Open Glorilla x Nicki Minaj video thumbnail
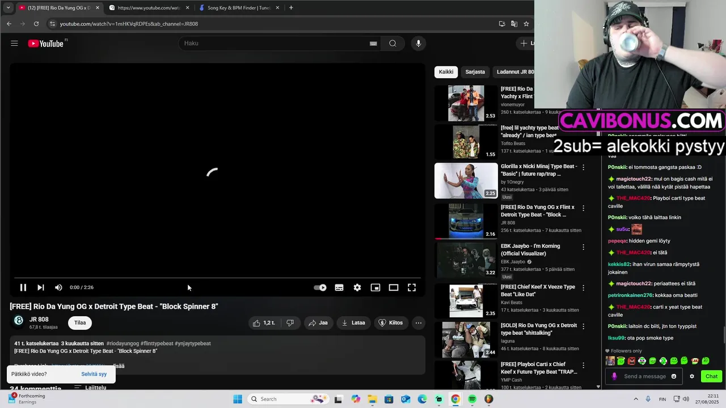The height and width of the screenshot is (408, 726). coord(466,181)
